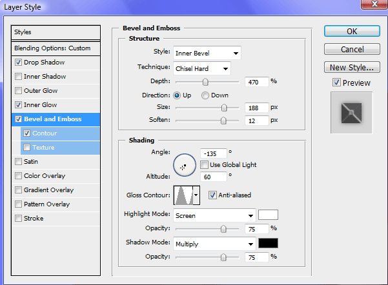
Task: Enable the Stroke checkbox
Action: click(18, 219)
